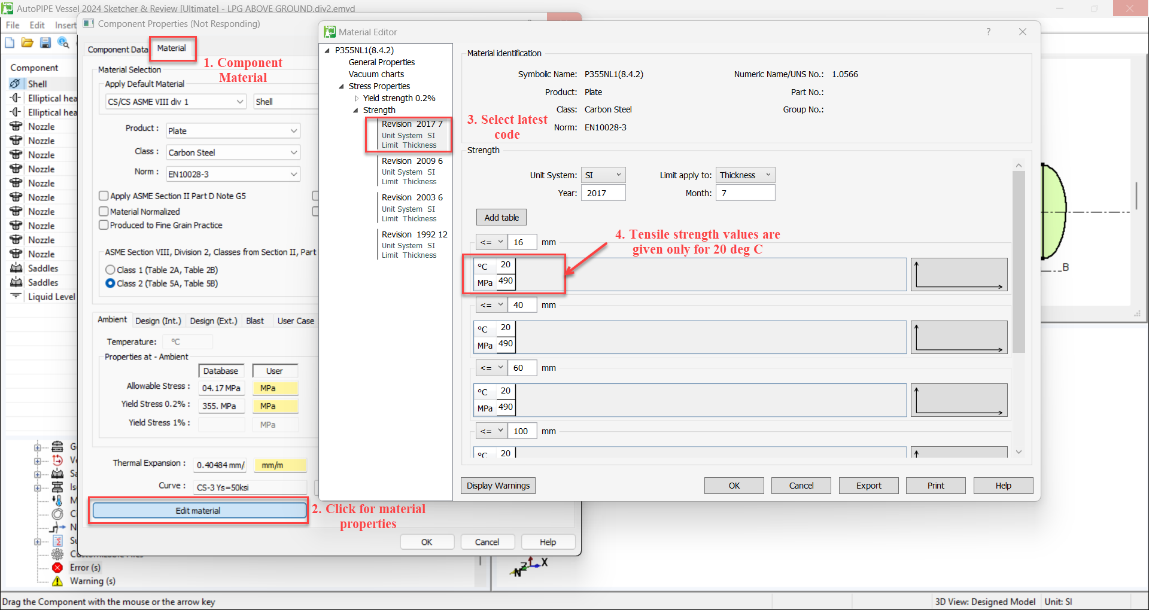Click the info search toolbar icon
This screenshot has width=1149, height=610.
coord(63,42)
